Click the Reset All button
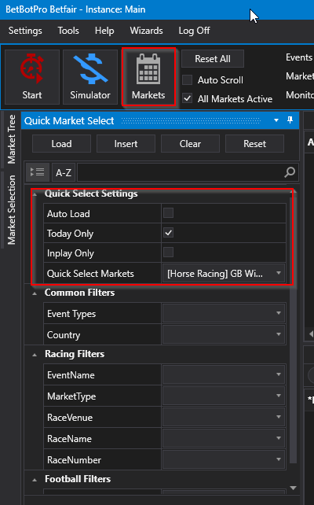The height and width of the screenshot is (505, 314). point(213,59)
